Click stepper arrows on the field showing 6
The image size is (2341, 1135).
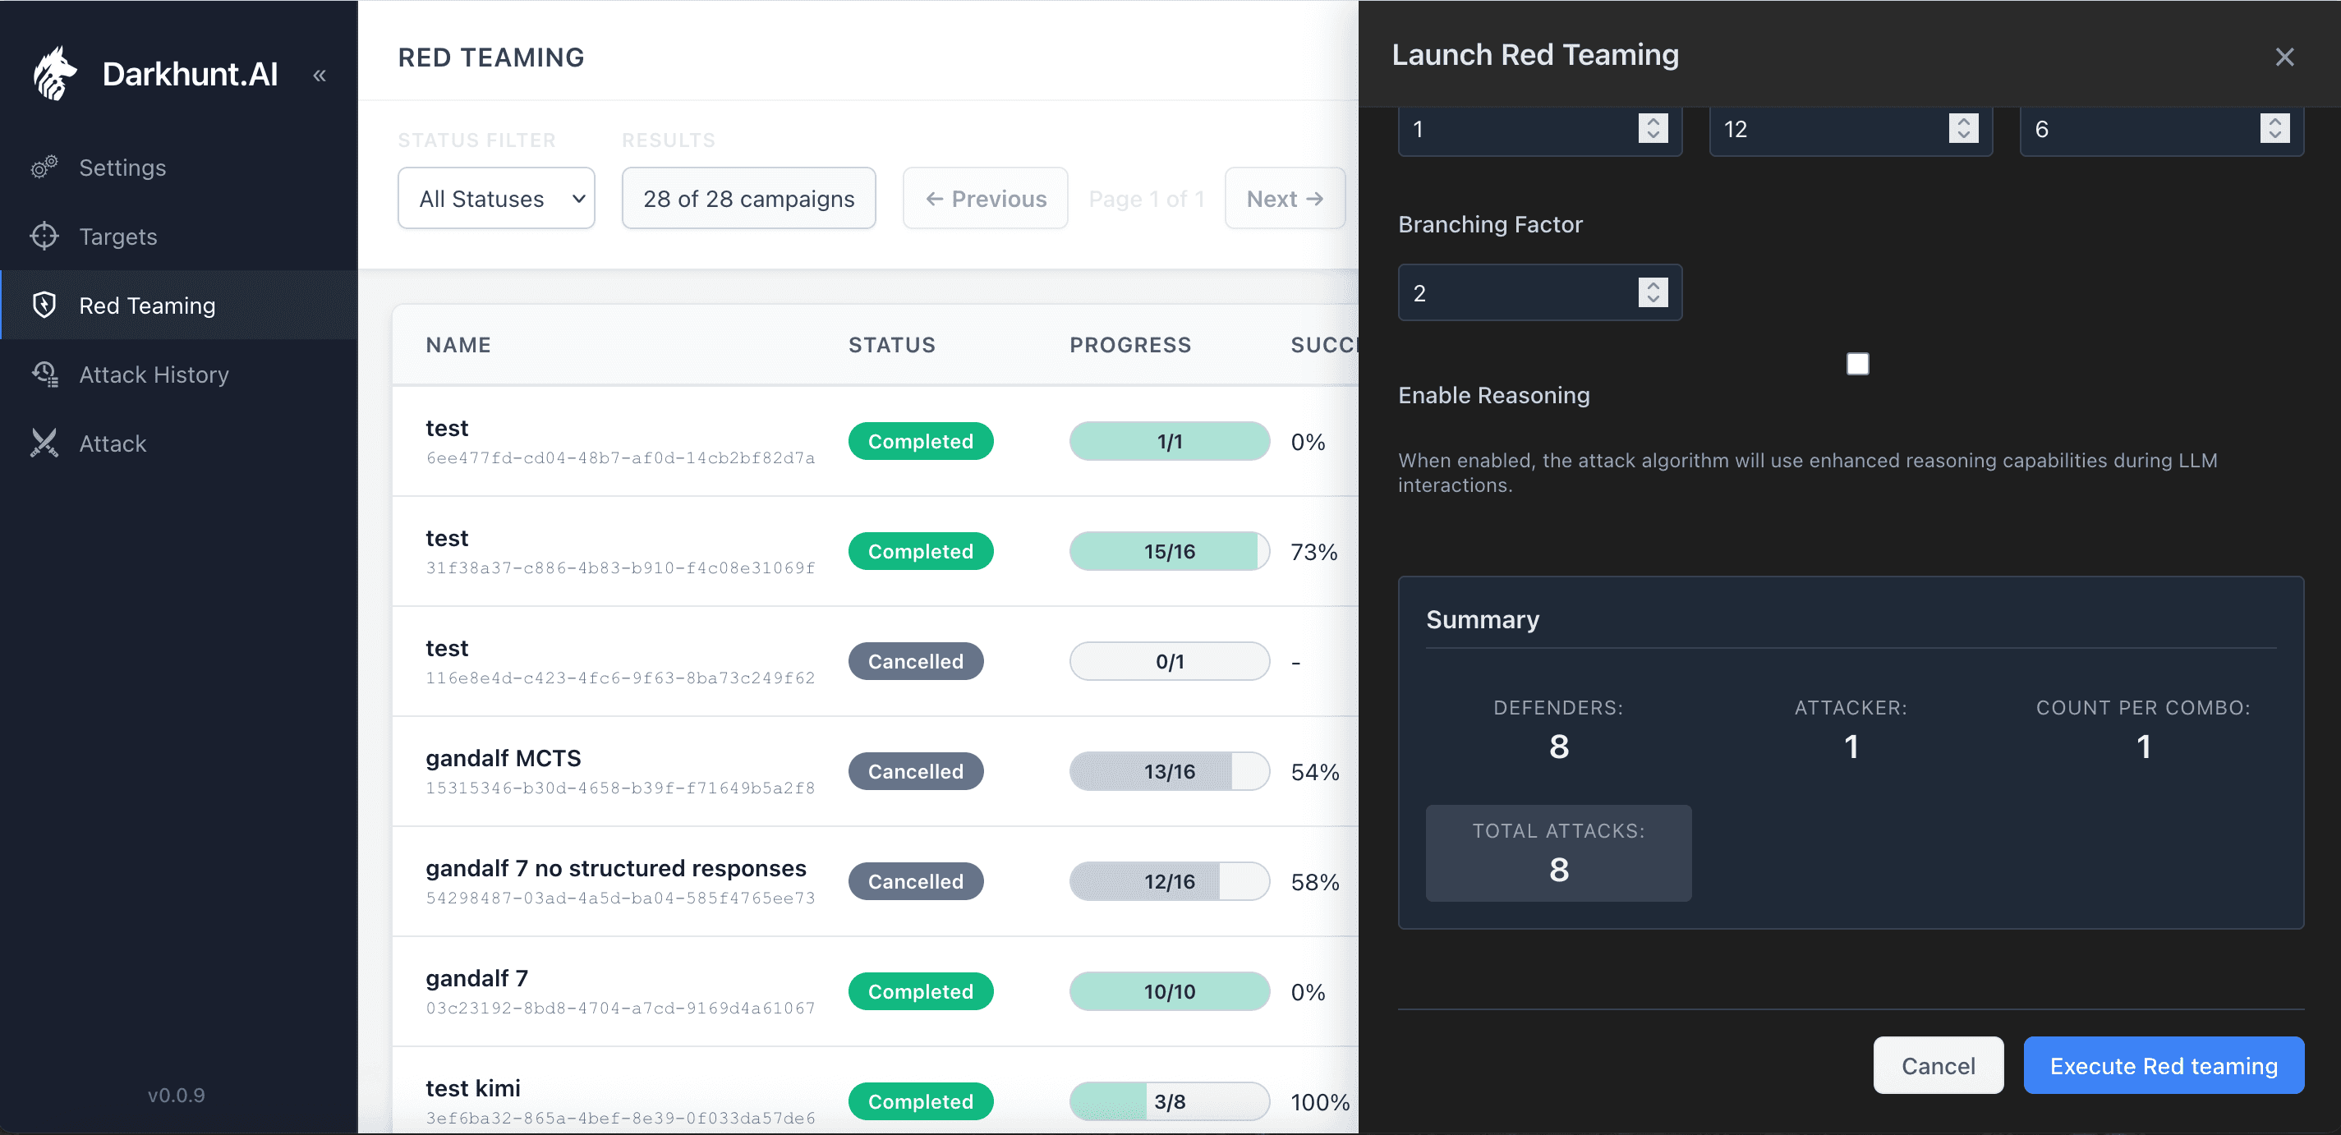(2274, 128)
